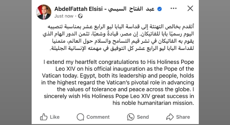
Task: Open the three-dots post options menu
Action: tap(174, 8)
